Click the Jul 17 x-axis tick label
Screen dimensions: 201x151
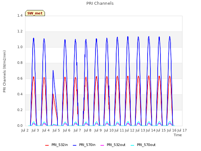click(182, 130)
